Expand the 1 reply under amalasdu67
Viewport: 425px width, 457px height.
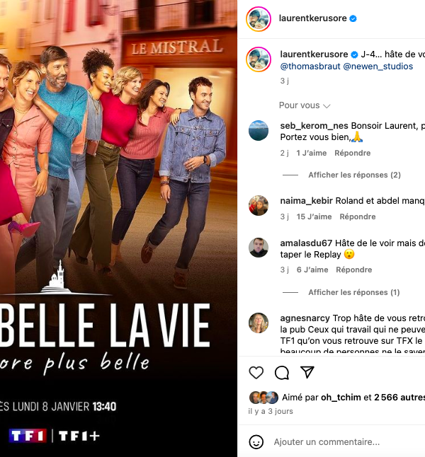tap(353, 292)
